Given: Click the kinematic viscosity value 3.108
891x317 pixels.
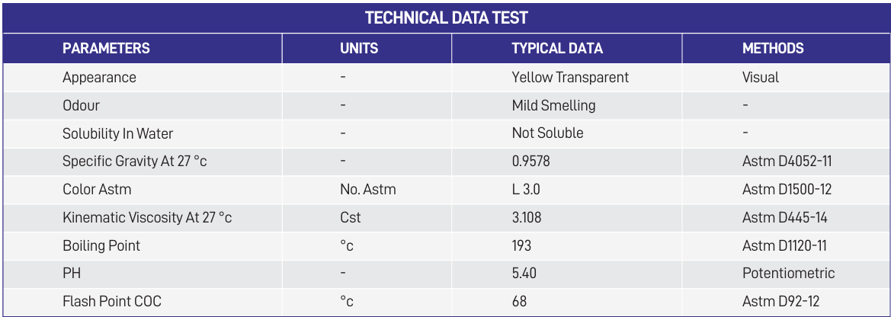Looking at the screenshot, I should click(x=527, y=218).
